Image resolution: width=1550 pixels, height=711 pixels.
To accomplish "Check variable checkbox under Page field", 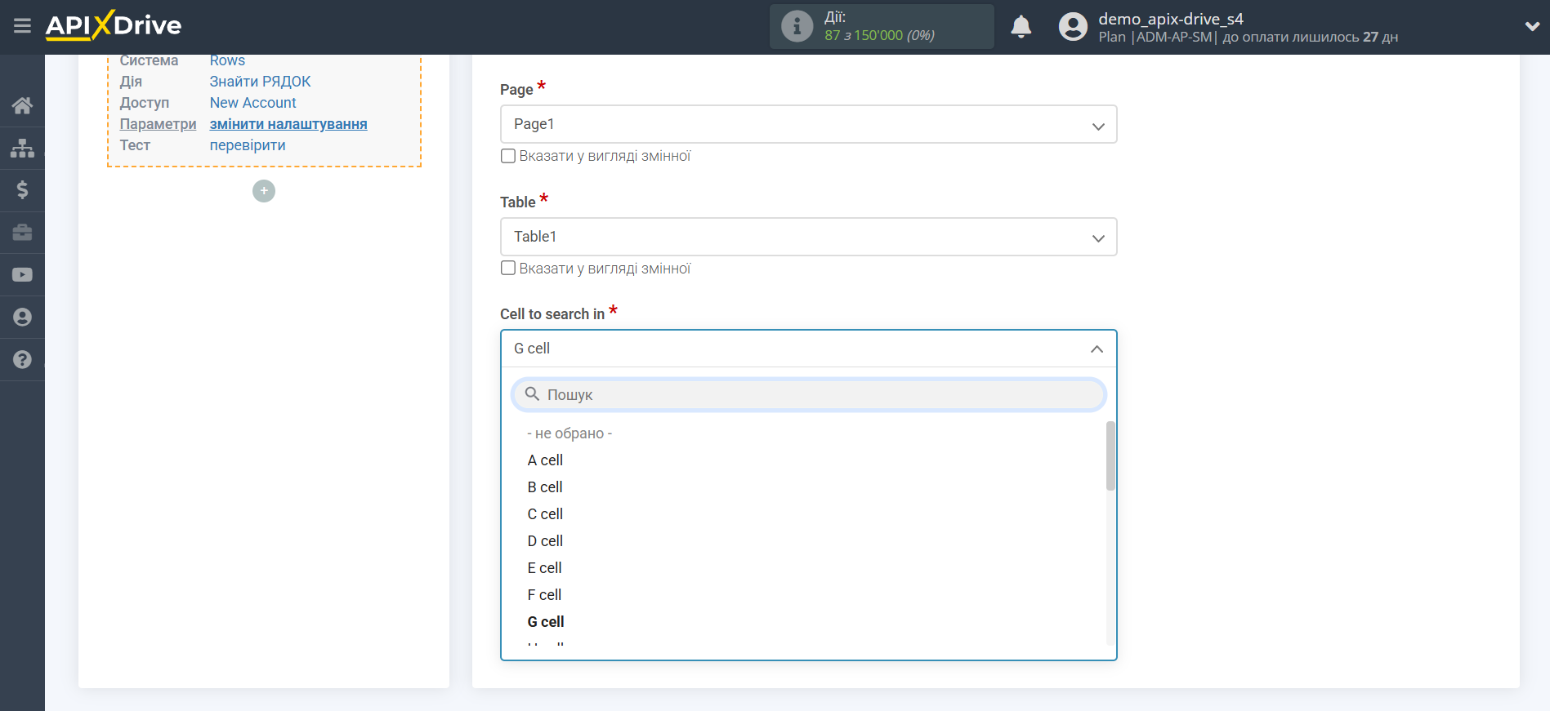I will click(508, 156).
